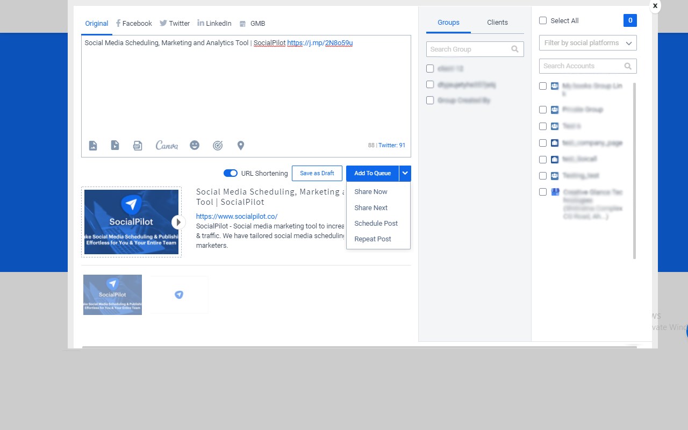Image resolution: width=688 pixels, height=430 pixels.
Task: Click the accounts list vertical scrollbar
Action: tap(634, 171)
